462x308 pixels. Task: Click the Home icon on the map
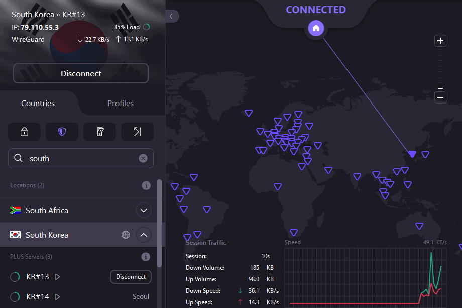pos(316,28)
